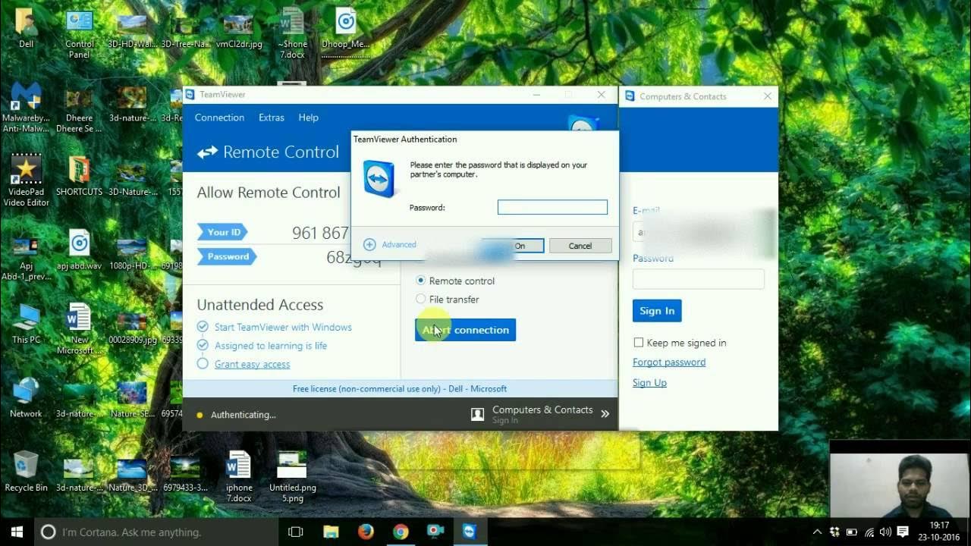Image resolution: width=971 pixels, height=546 pixels.
Task: Click the Free license notice bar
Action: [x=400, y=388]
